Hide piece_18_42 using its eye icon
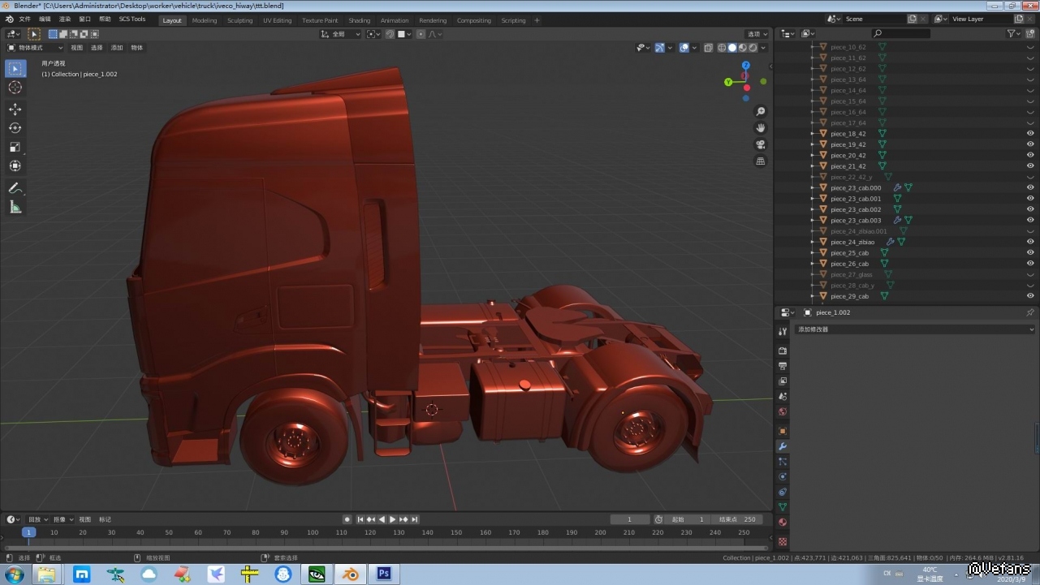Image resolution: width=1040 pixels, height=585 pixels. pyautogui.click(x=1030, y=134)
